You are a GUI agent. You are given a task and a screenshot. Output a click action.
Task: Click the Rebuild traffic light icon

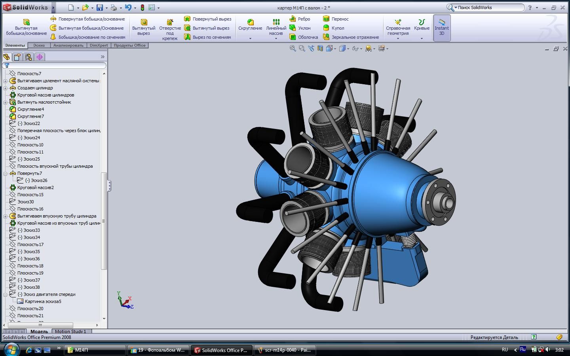pos(142,8)
